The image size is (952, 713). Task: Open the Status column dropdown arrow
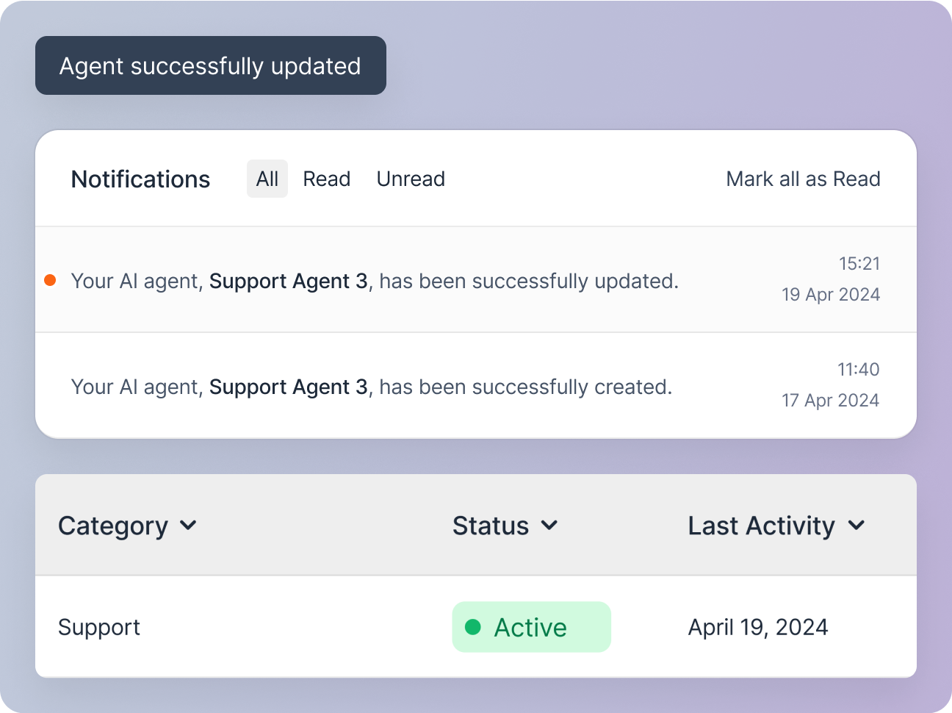pyautogui.click(x=549, y=525)
